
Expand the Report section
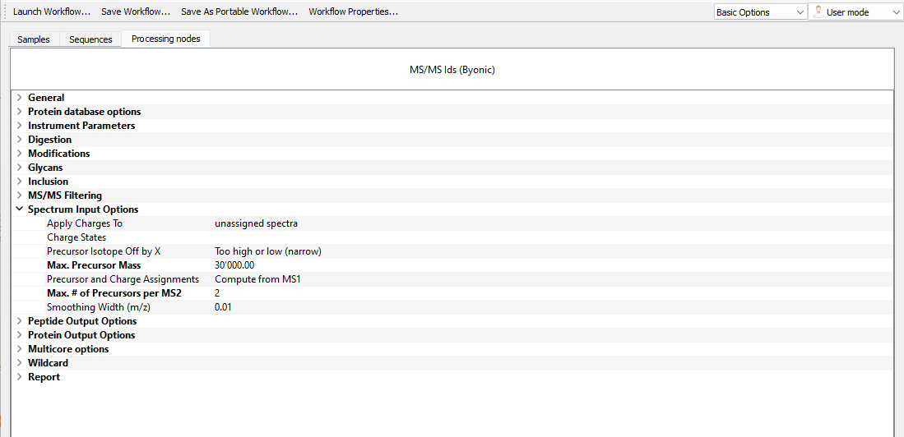click(20, 377)
